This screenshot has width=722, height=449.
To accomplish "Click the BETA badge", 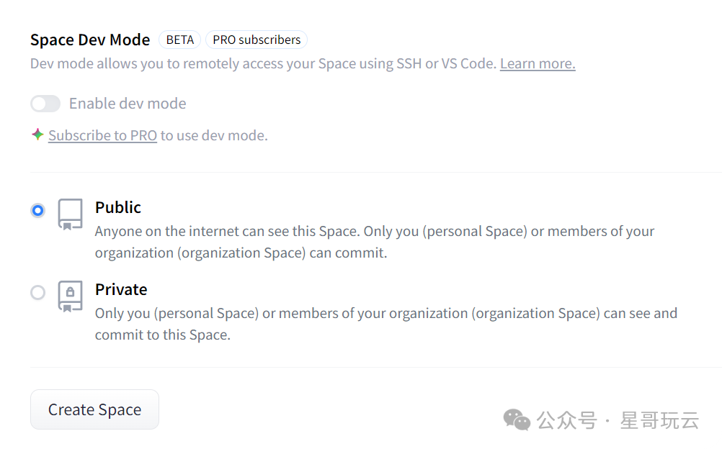I will click(x=179, y=40).
